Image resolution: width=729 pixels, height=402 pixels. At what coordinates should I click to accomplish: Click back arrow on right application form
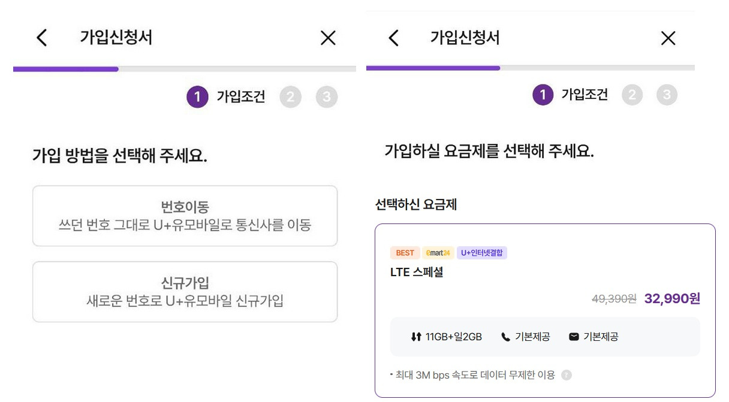393,38
